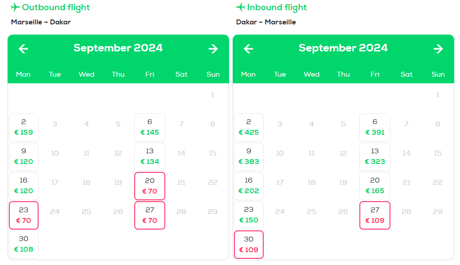Choose outbound September 13 at €134

(150, 157)
